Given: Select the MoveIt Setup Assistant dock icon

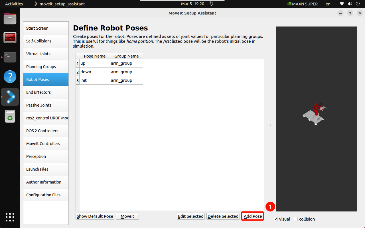Looking at the screenshot, I should (x=10, y=97).
